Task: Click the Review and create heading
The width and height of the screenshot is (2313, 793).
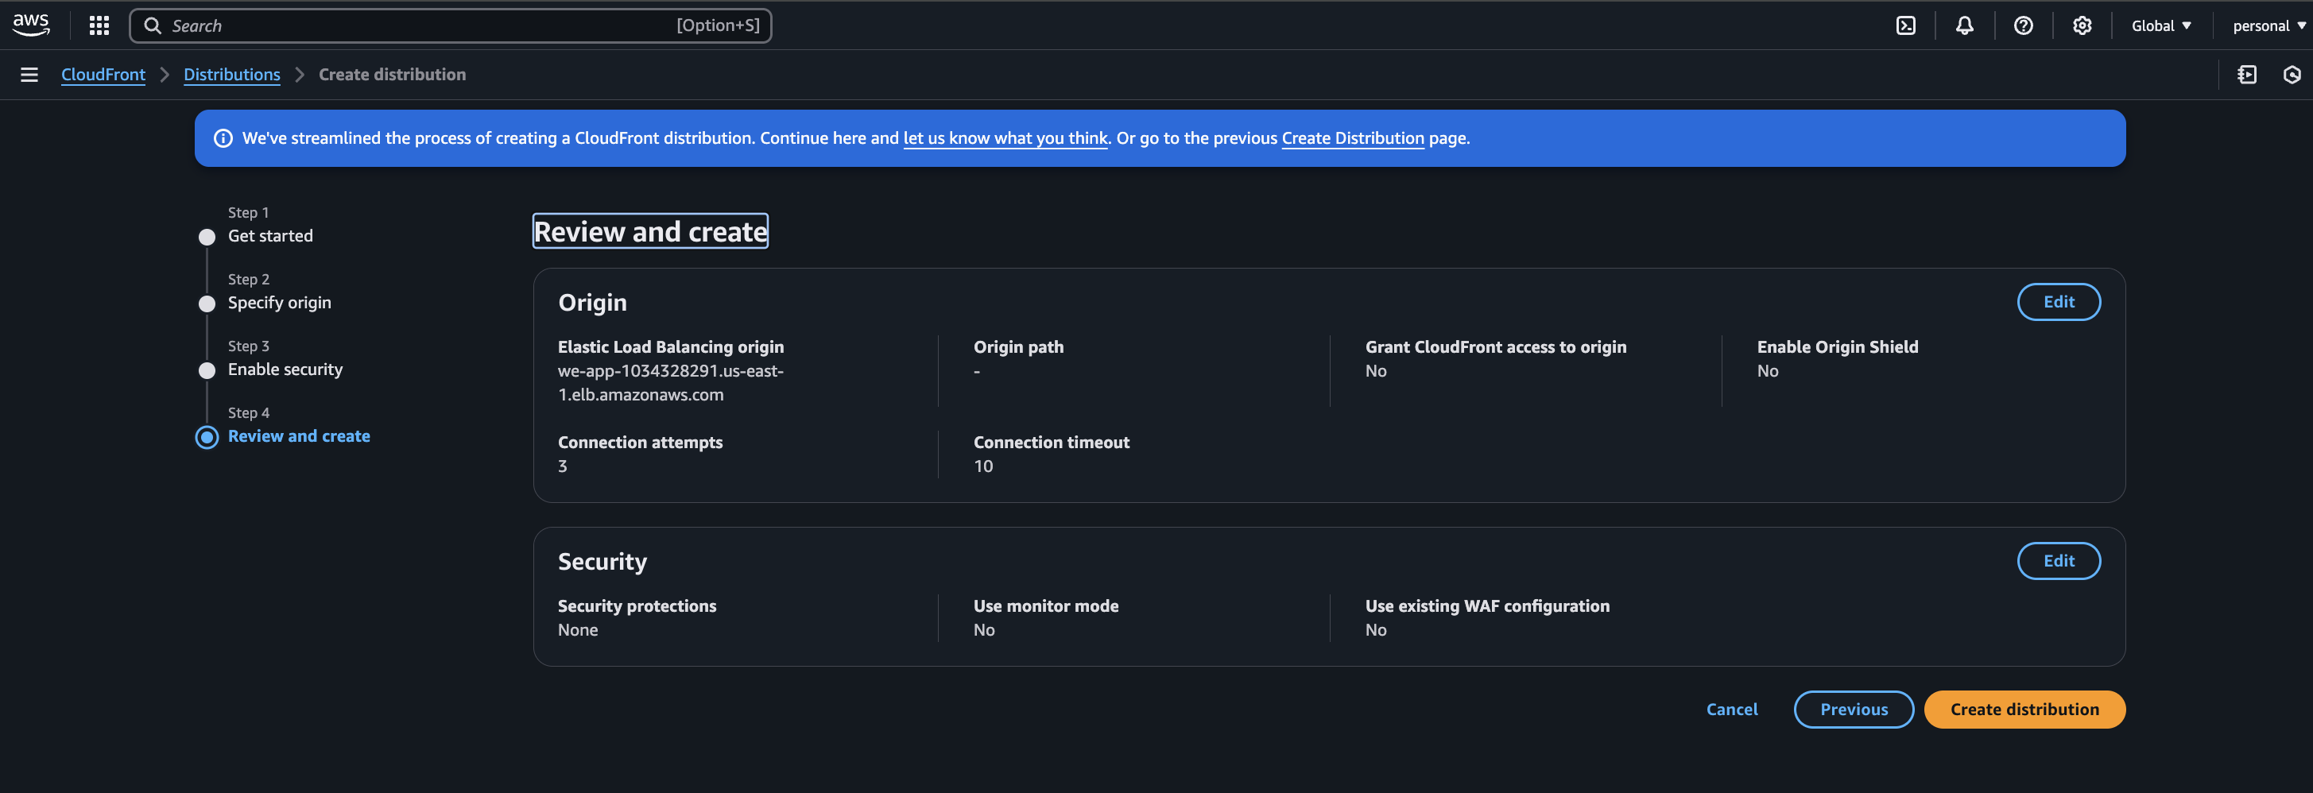Action: (x=650, y=230)
